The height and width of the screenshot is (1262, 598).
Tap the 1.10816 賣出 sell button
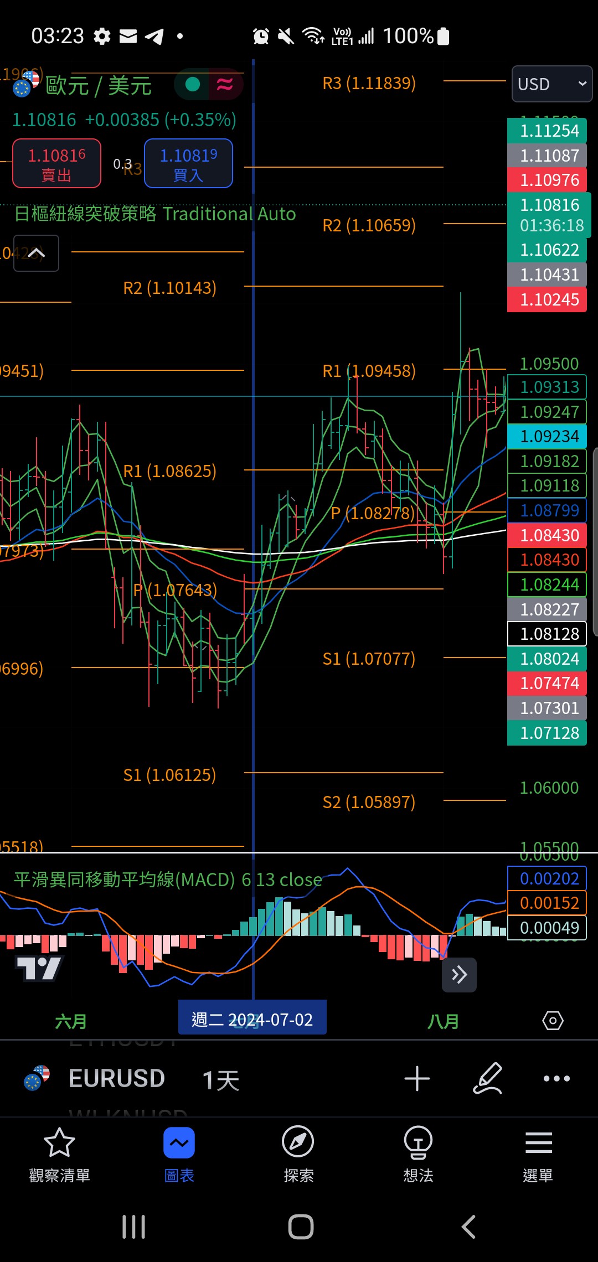pos(57,163)
